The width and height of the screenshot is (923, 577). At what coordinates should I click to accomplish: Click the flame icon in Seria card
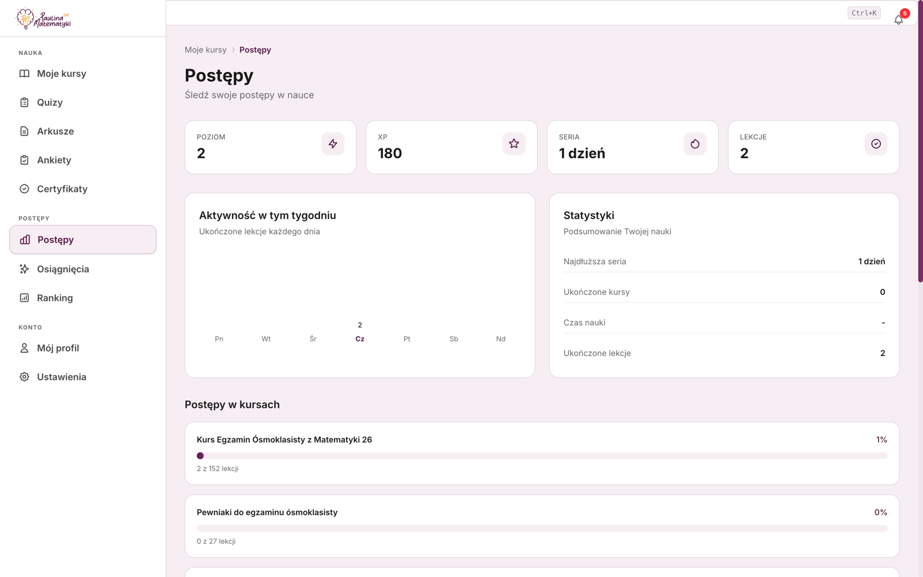pos(695,144)
